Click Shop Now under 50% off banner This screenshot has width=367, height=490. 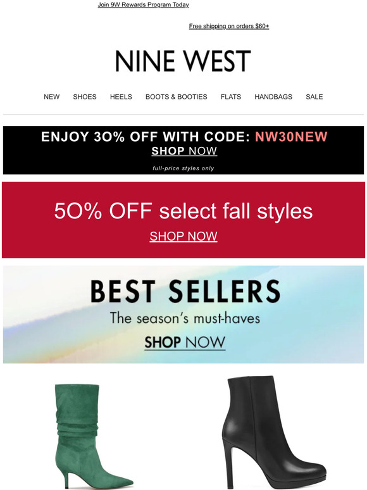(183, 236)
